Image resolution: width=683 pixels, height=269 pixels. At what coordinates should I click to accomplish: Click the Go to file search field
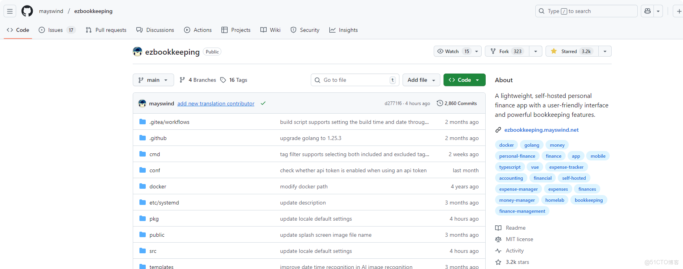click(354, 80)
